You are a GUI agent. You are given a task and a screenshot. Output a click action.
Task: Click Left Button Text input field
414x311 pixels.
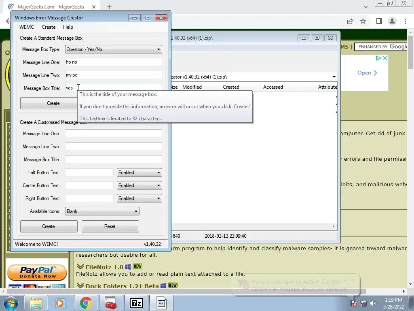pos(89,172)
